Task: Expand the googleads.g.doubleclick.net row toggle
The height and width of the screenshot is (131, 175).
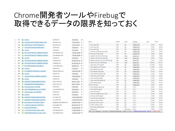Action: pos(15,103)
